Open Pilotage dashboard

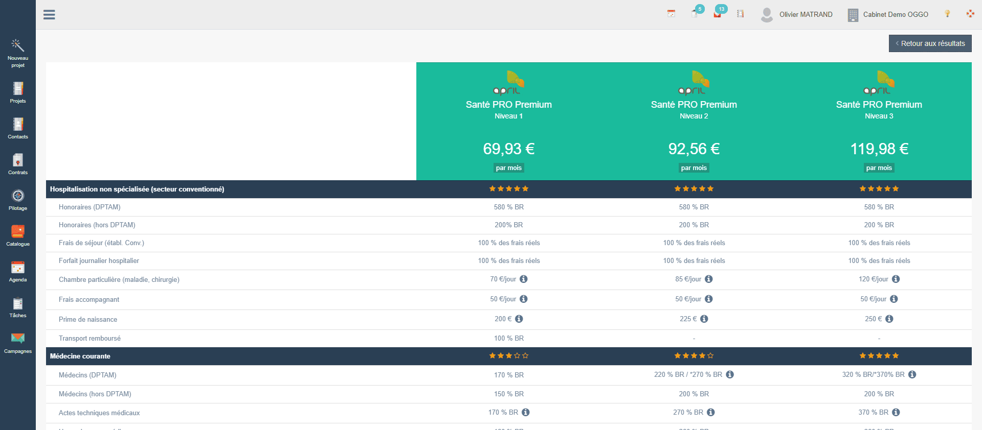18,200
